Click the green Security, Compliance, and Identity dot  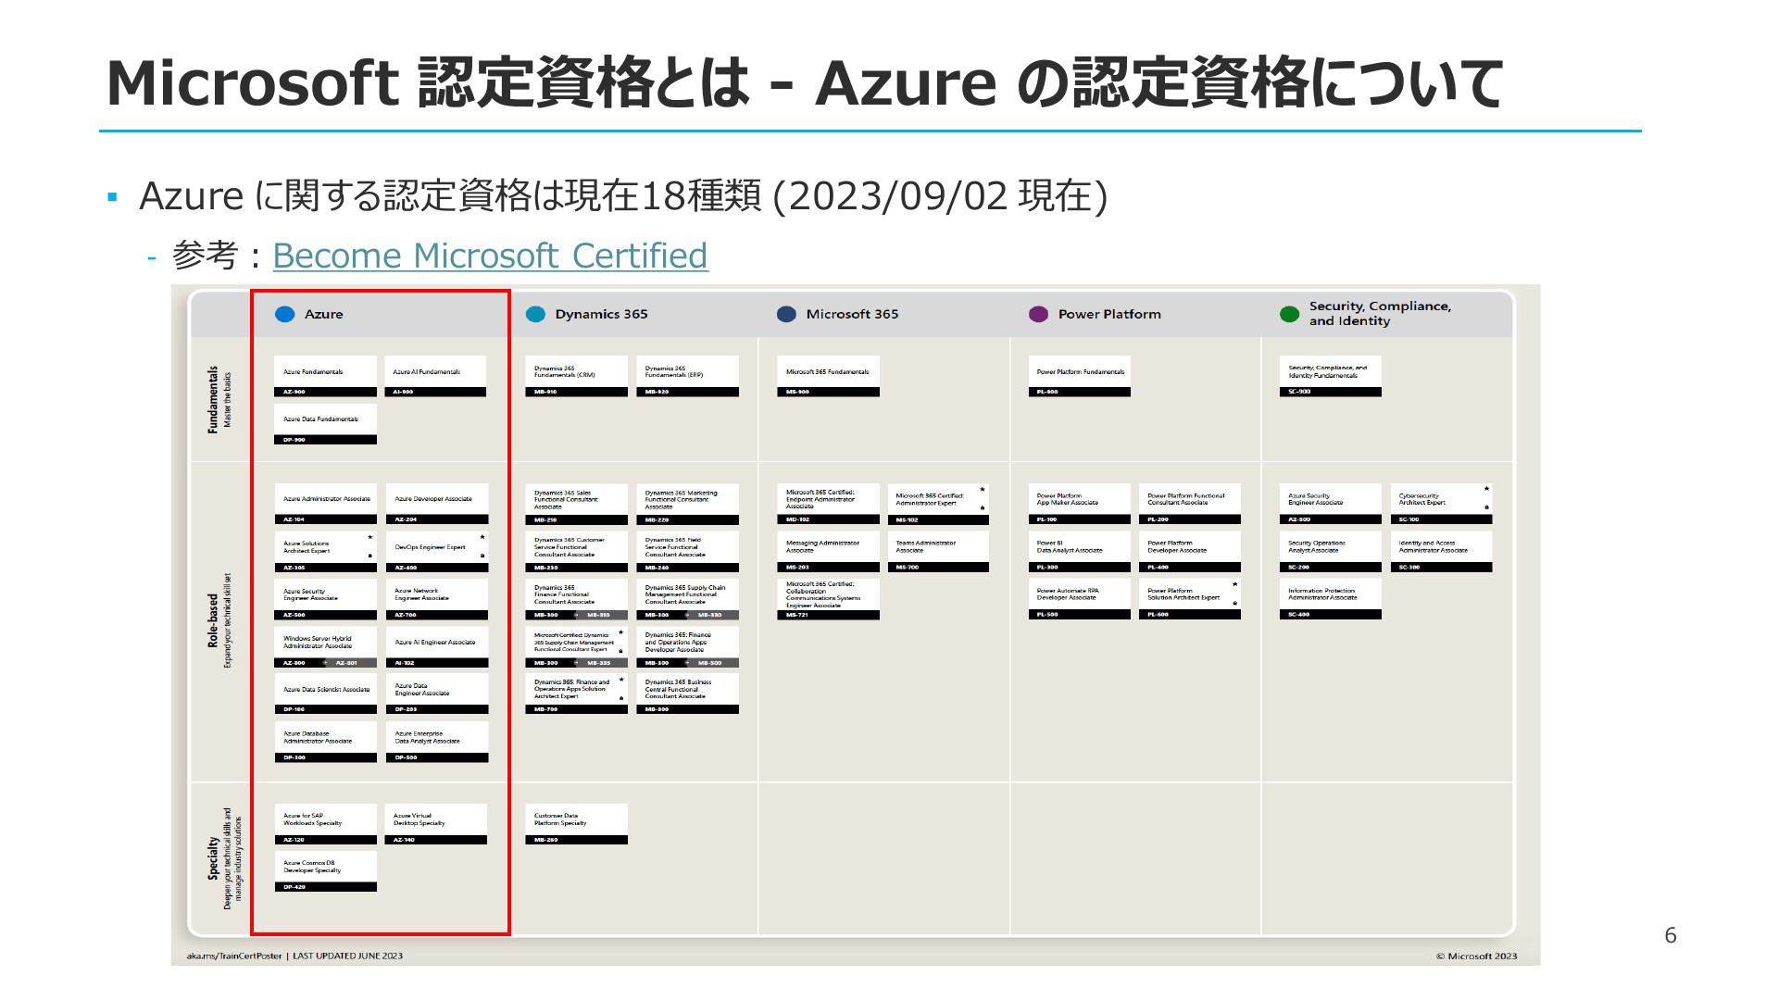pos(1289,314)
